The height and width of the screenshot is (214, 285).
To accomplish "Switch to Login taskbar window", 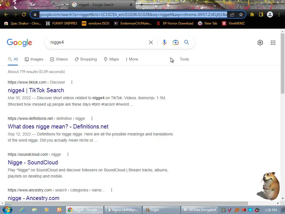I will click(161, 210).
